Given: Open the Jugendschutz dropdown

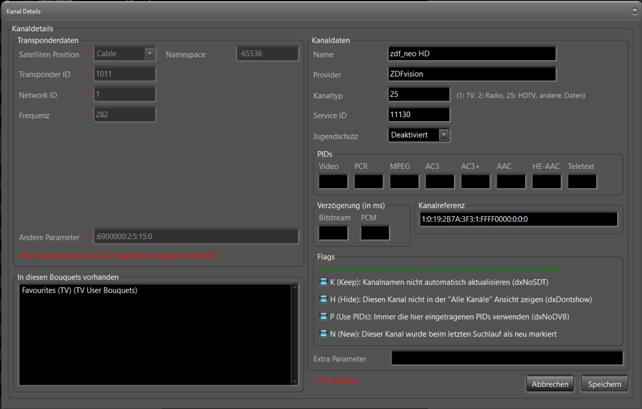Looking at the screenshot, I should pos(444,135).
